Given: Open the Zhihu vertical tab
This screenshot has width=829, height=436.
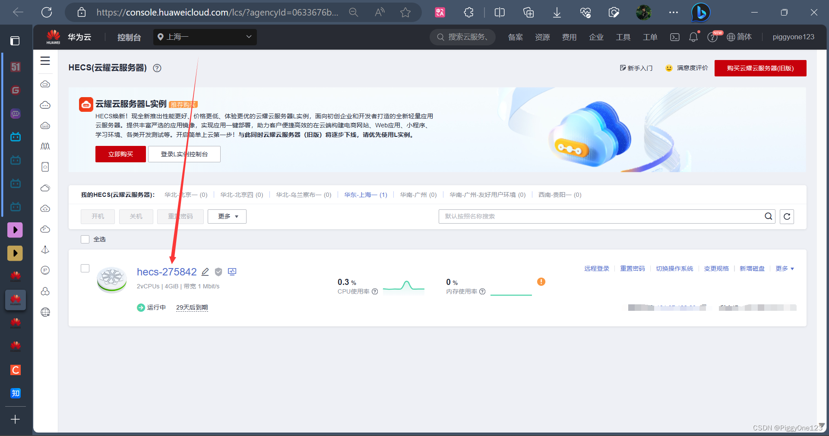Looking at the screenshot, I should pyautogui.click(x=16, y=393).
